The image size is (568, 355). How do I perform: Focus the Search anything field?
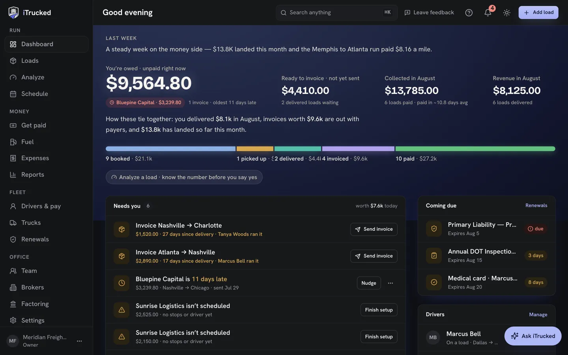click(x=337, y=13)
